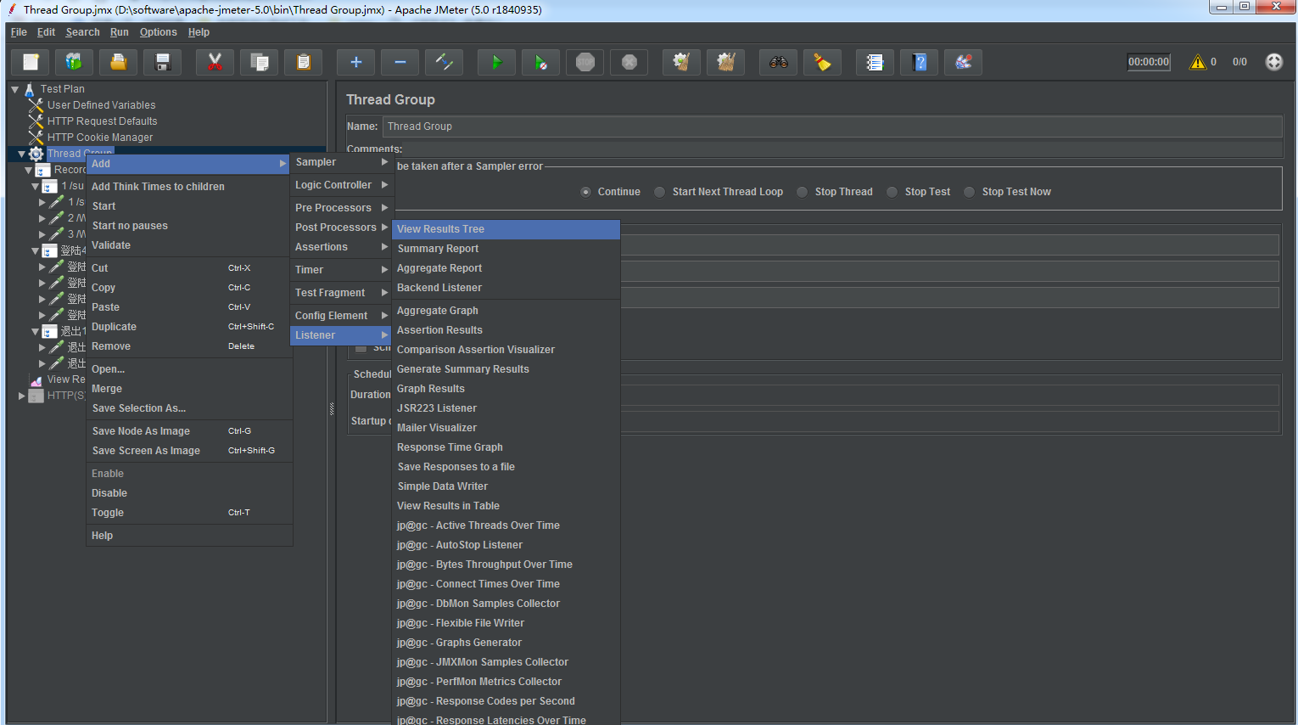Click the Test Plan tree icon

[x=30, y=89]
